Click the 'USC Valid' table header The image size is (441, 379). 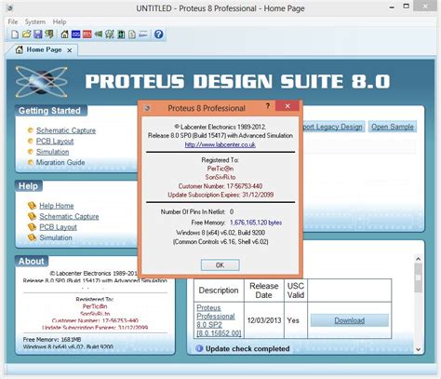(x=296, y=291)
